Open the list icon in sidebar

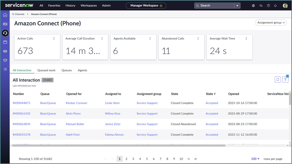point(5,69)
